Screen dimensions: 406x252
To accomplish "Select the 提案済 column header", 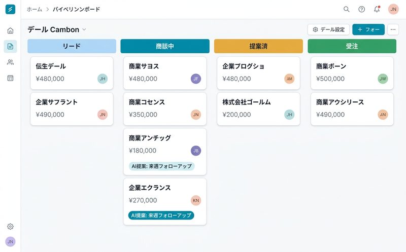I will pyautogui.click(x=258, y=46).
